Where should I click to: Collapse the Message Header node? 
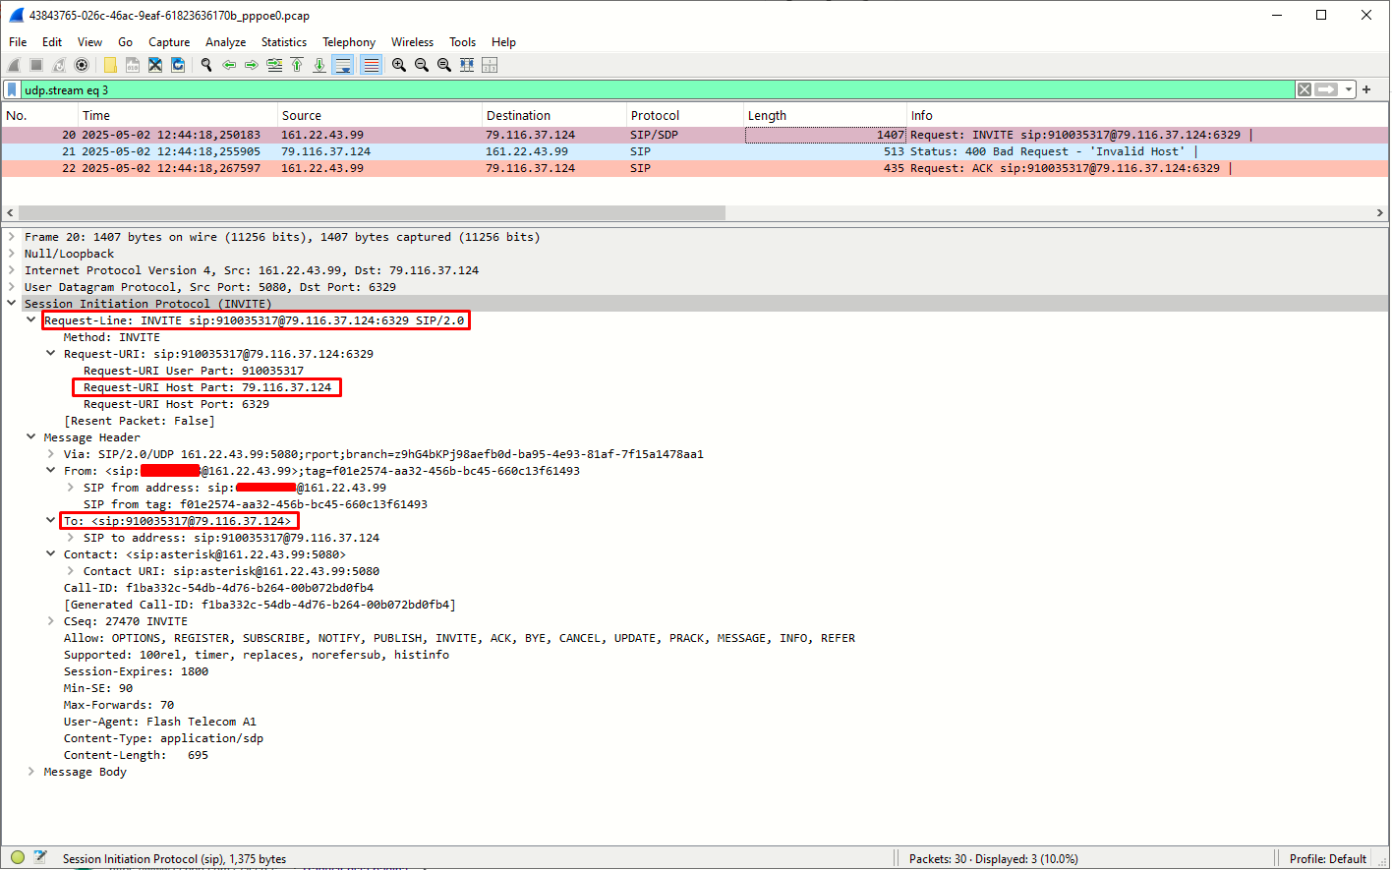(31, 437)
